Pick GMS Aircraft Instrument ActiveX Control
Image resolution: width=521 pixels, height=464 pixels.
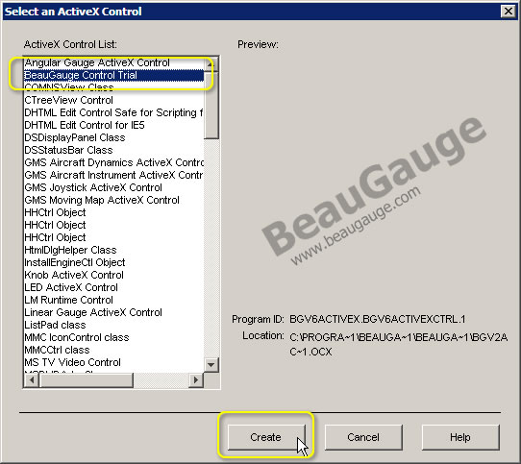[113, 175]
